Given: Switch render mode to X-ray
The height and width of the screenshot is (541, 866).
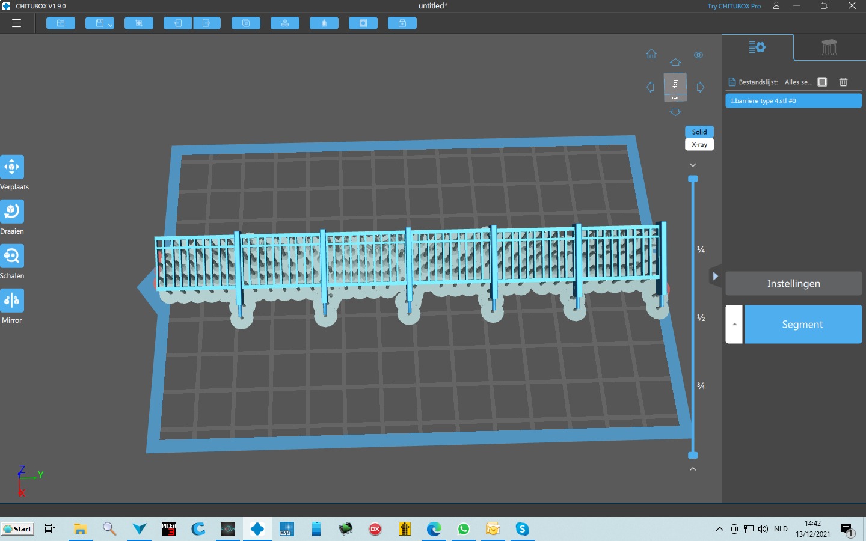Looking at the screenshot, I should [x=699, y=145].
